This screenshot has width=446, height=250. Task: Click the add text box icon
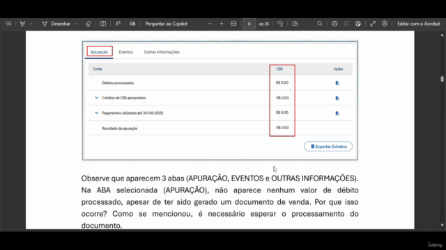click(x=103, y=24)
